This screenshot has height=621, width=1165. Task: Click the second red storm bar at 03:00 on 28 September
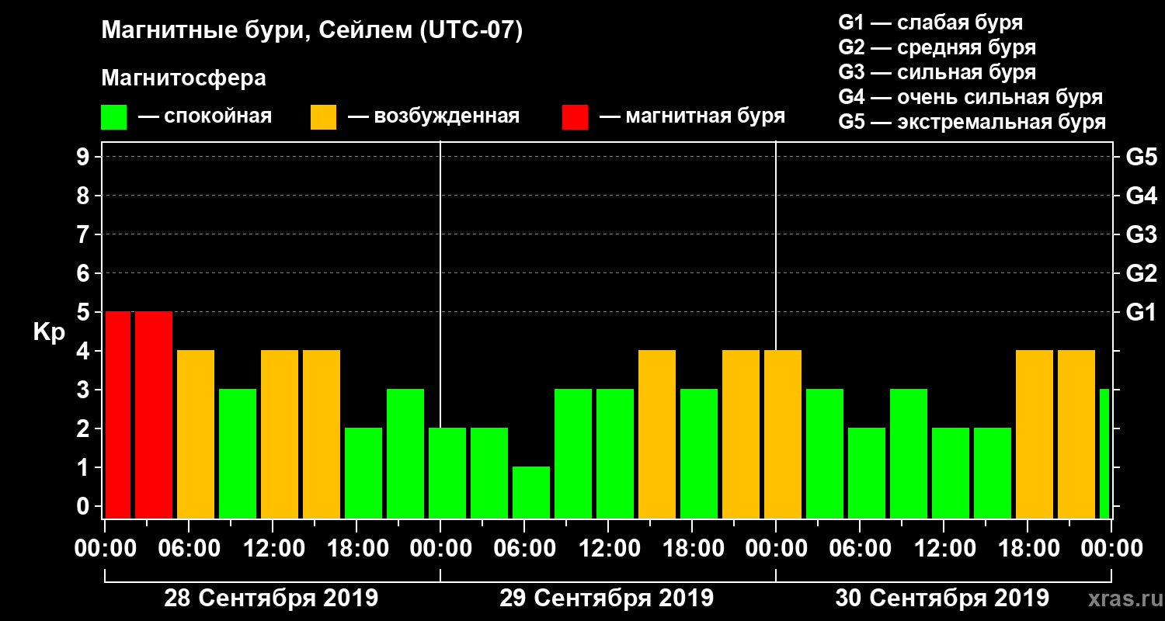[x=154, y=415]
